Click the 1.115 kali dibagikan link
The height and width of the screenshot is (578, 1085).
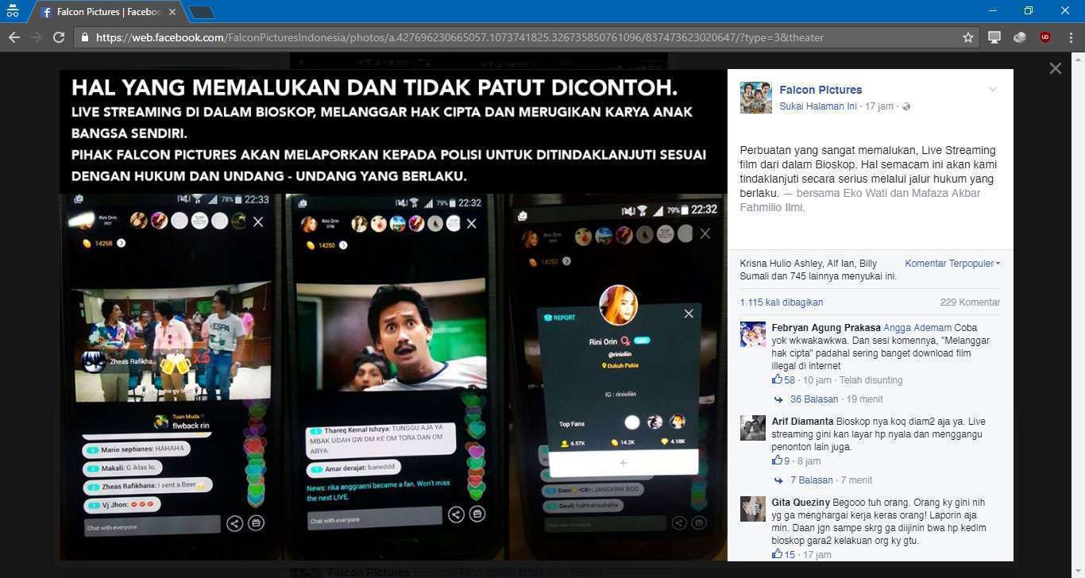[x=781, y=302]
